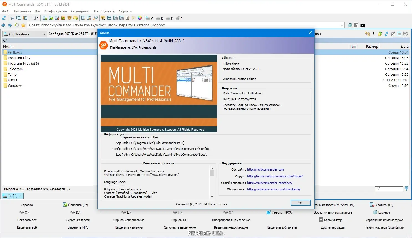The image size is (412, 238).
Task: Open the History clock icon
Action: click(17, 25)
